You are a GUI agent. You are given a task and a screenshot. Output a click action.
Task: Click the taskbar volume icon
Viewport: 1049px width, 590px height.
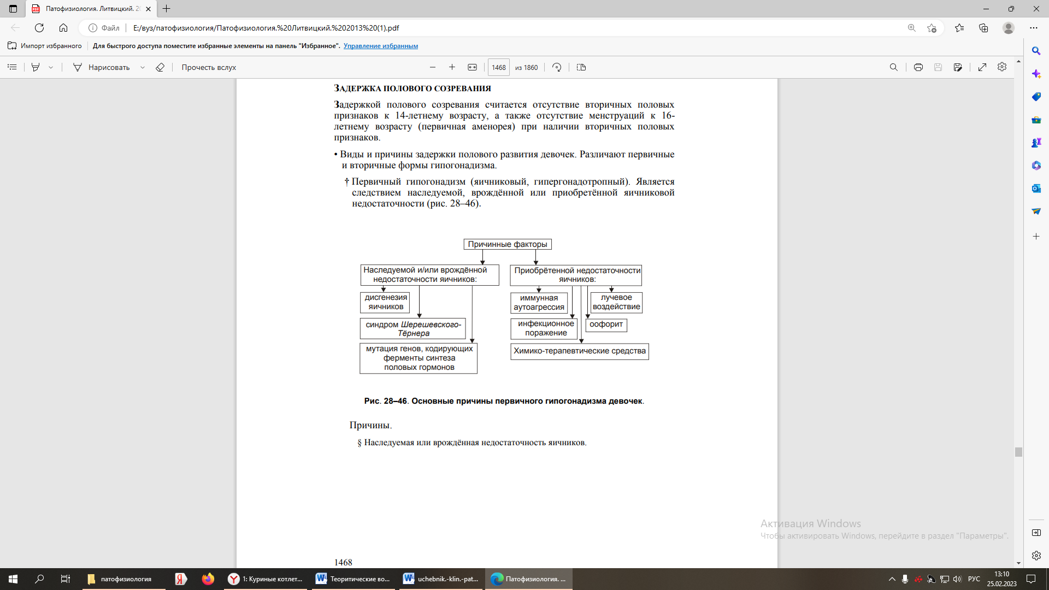pos(957,579)
